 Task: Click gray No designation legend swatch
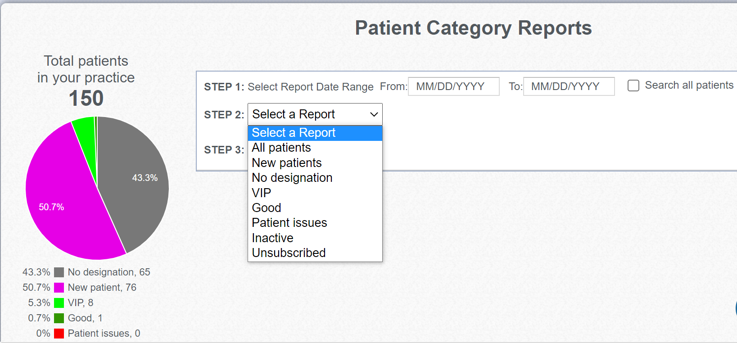(x=59, y=272)
